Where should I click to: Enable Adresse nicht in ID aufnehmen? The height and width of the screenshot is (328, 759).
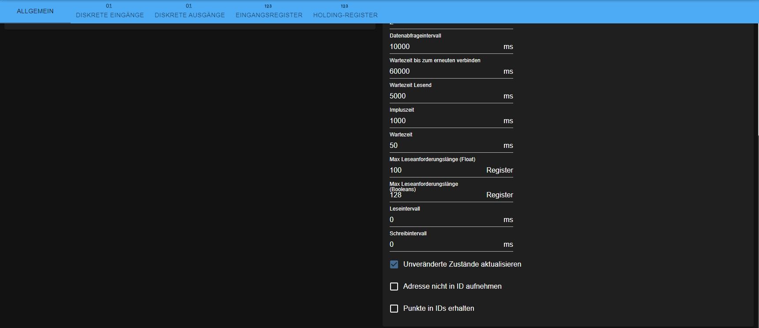tap(394, 287)
